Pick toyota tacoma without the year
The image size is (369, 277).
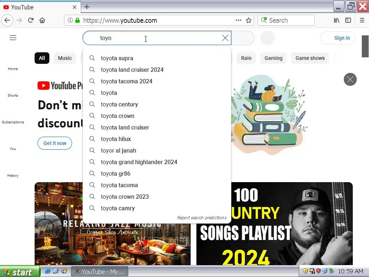click(157, 185)
